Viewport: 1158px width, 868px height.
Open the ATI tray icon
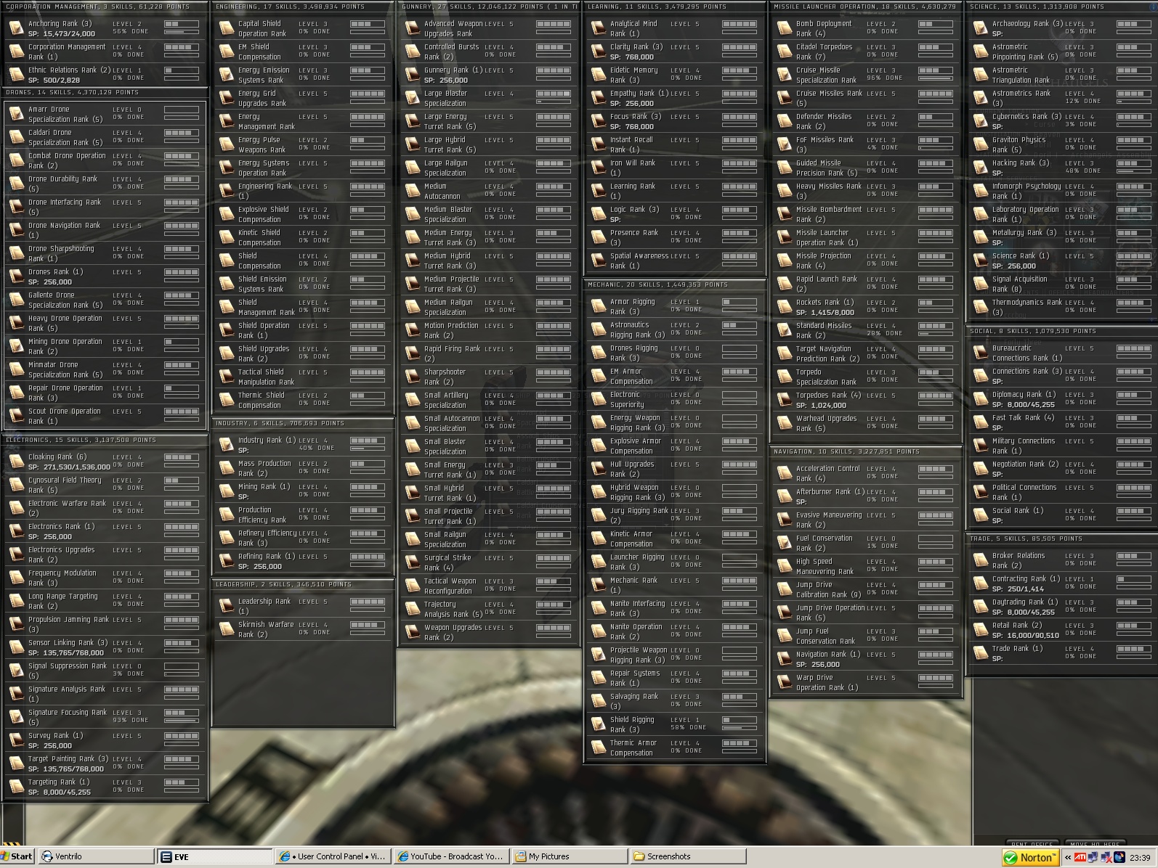(1082, 857)
